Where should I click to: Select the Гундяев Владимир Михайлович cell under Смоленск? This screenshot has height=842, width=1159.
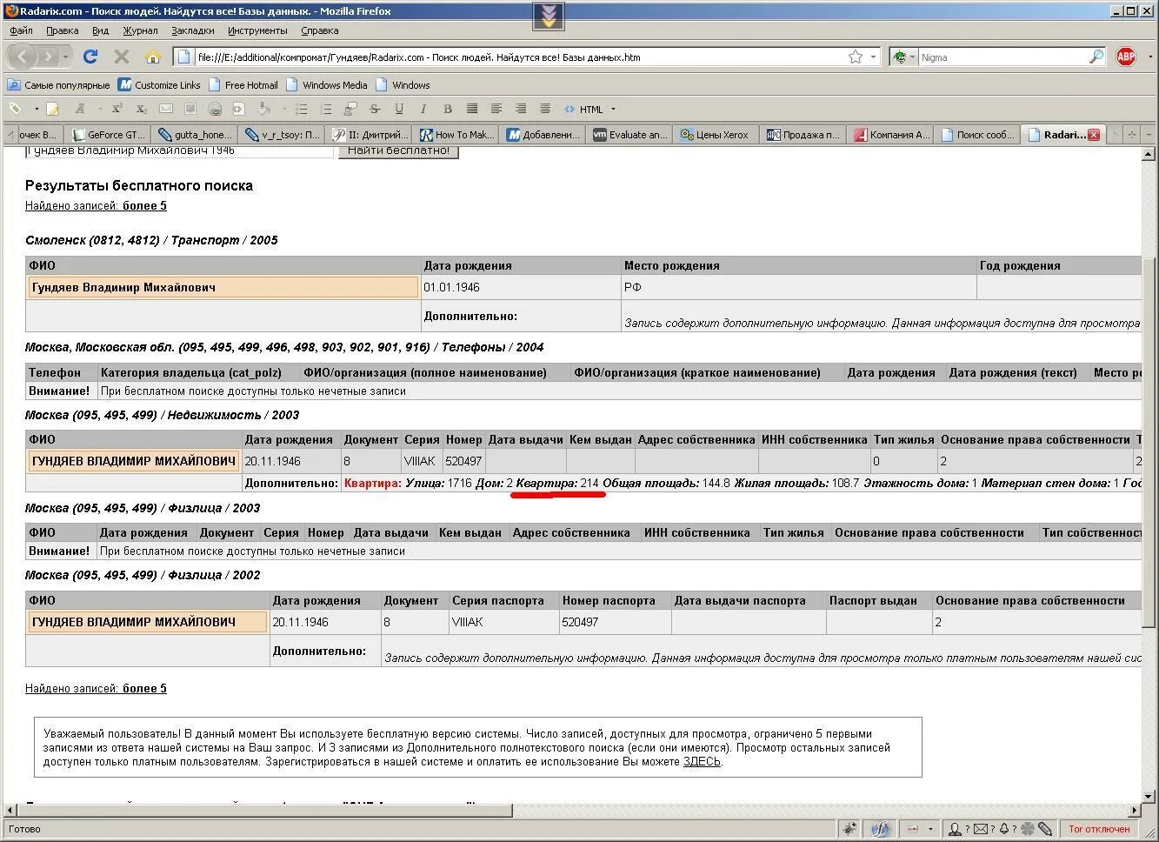(x=223, y=288)
